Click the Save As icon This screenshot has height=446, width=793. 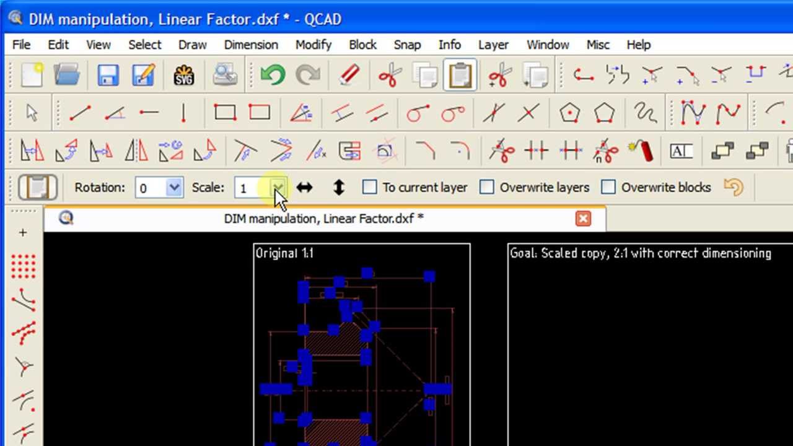coord(143,75)
